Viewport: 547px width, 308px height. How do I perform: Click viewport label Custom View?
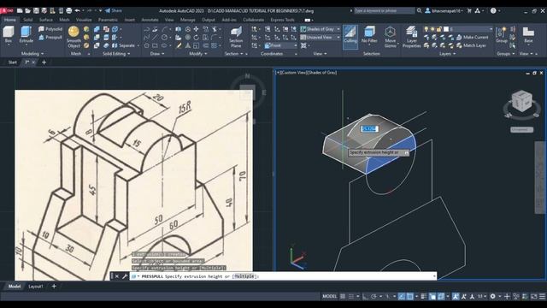tap(294, 73)
